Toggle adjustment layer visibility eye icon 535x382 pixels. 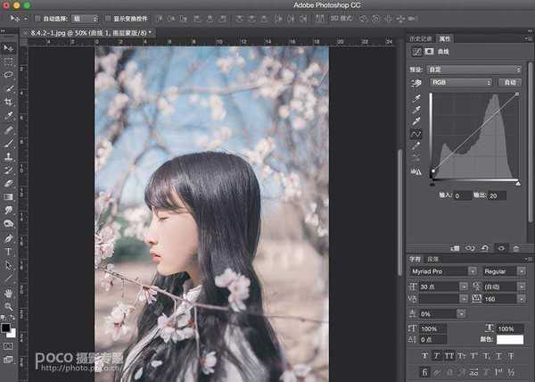point(501,247)
